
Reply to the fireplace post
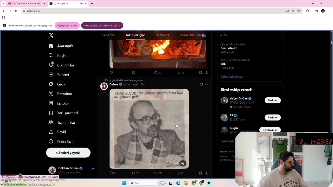click(111, 72)
